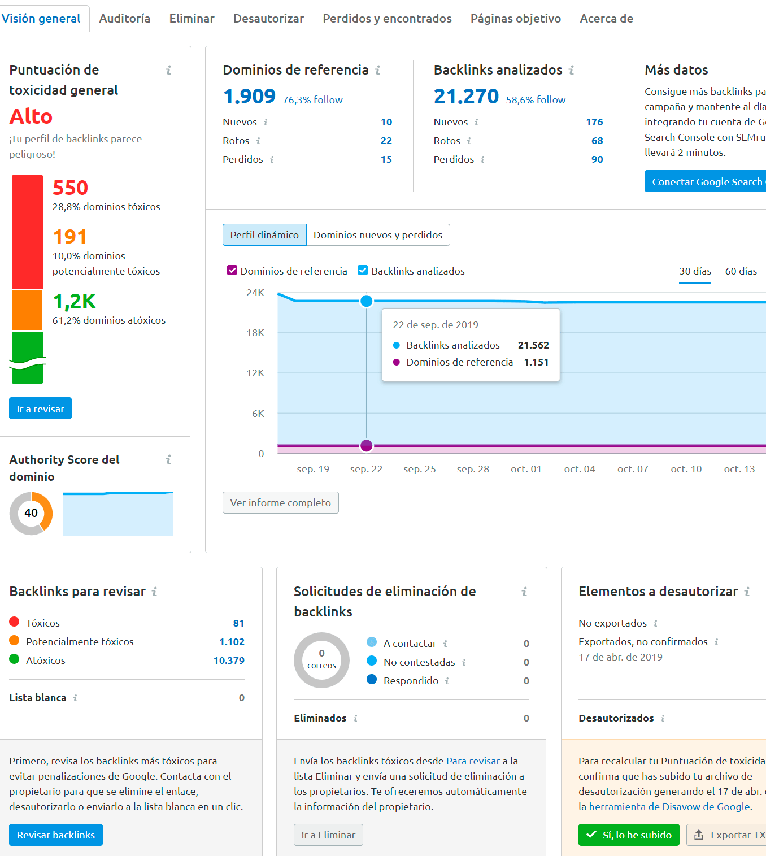The height and width of the screenshot is (856, 766).
Task: Click the Ir a revisar button
Action: (40, 408)
